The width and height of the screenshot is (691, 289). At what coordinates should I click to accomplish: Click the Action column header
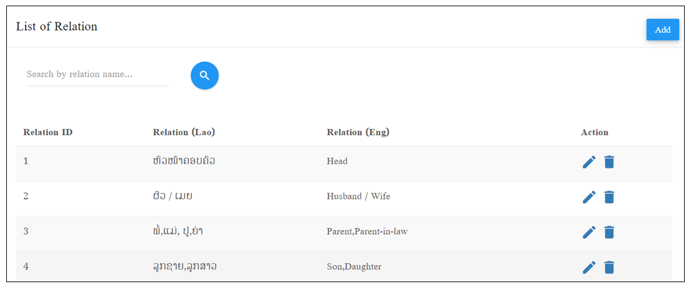pyautogui.click(x=595, y=132)
